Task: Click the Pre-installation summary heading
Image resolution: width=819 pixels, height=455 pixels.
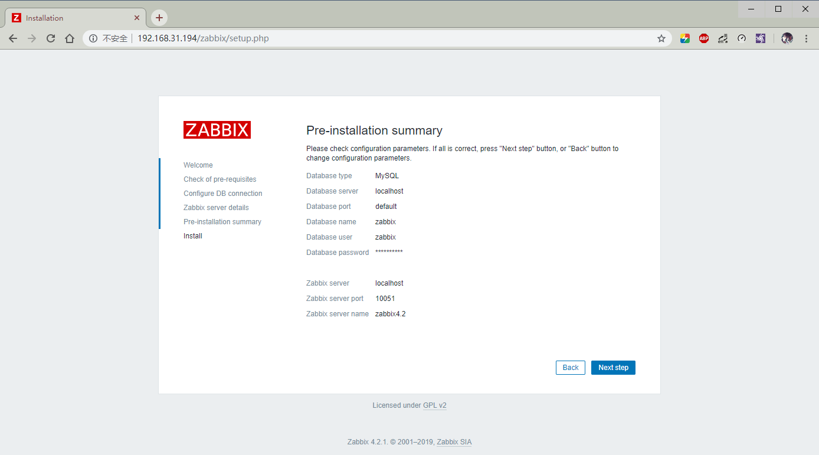Action: click(374, 130)
